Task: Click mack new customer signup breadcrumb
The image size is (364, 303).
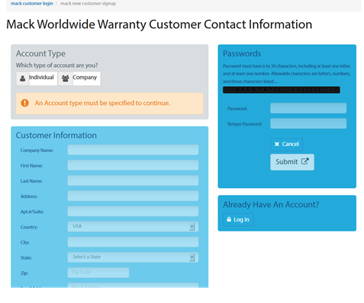Action: click(x=88, y=4)
